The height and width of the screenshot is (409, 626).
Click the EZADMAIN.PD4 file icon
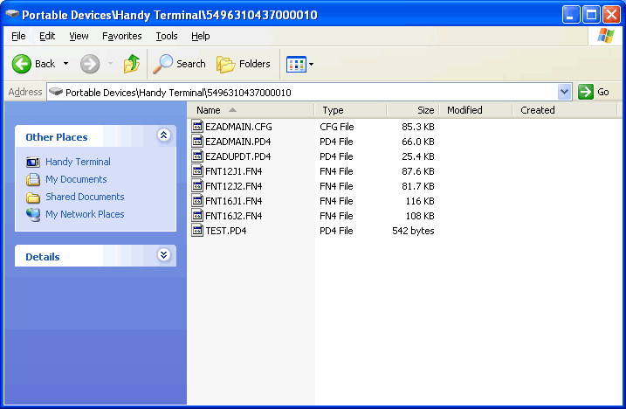coord(197,141)
